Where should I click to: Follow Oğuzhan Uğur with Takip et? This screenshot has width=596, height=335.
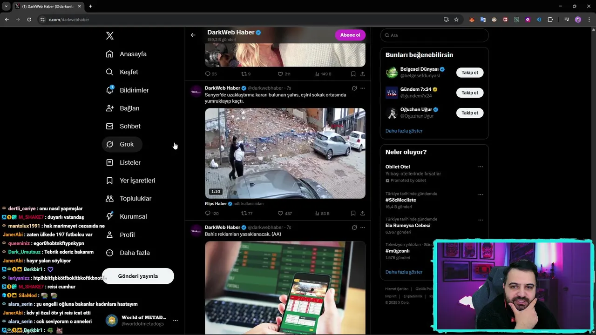click(x=470, y=113)
